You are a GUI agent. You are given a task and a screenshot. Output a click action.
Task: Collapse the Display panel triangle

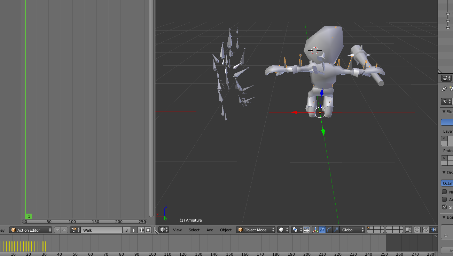[x=444, y=172]
